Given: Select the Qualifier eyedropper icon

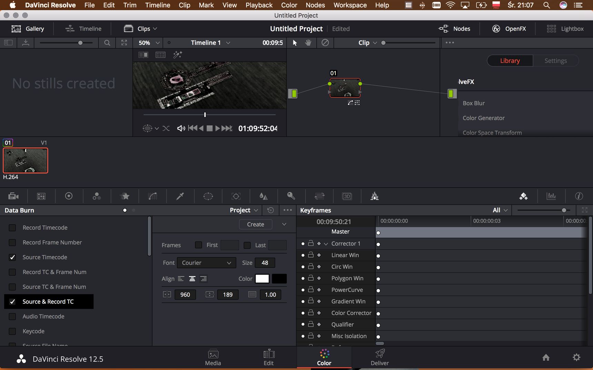Looking at the screenshot, I should (x=180, y=196).
